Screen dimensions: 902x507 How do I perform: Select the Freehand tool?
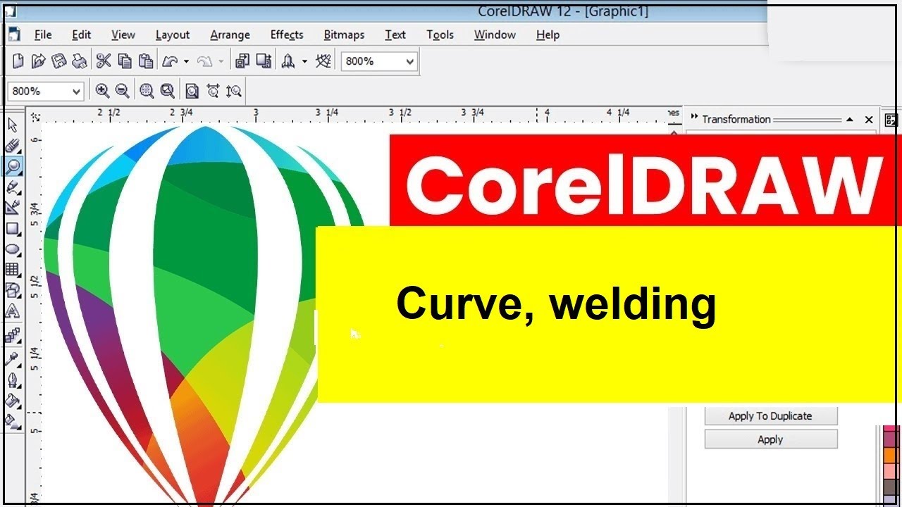(x=13, y=187)
